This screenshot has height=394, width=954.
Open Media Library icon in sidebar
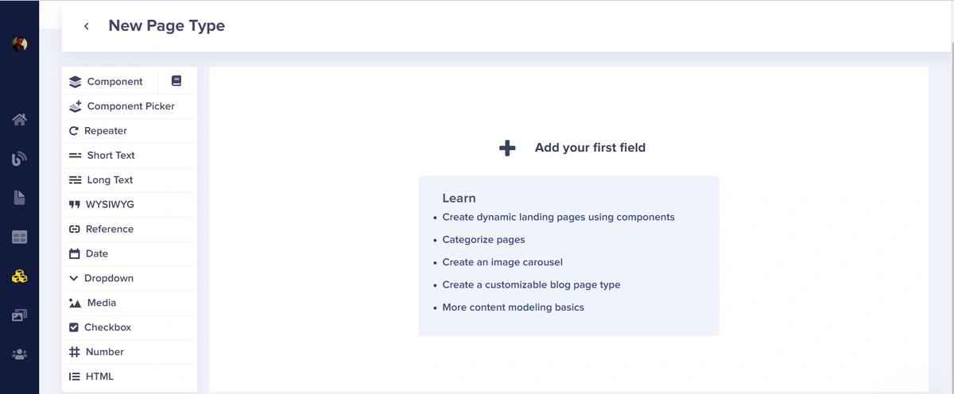click(20, 315)
